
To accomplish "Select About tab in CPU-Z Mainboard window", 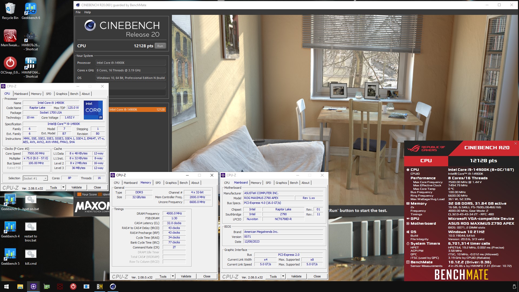I will point(305,183).
